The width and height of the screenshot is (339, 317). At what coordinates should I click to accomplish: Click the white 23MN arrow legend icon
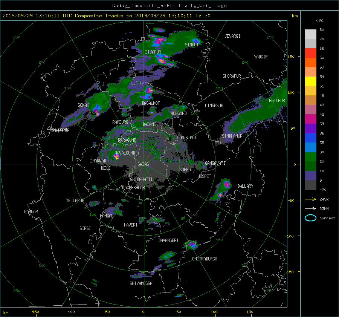click(x=310, y=208)
